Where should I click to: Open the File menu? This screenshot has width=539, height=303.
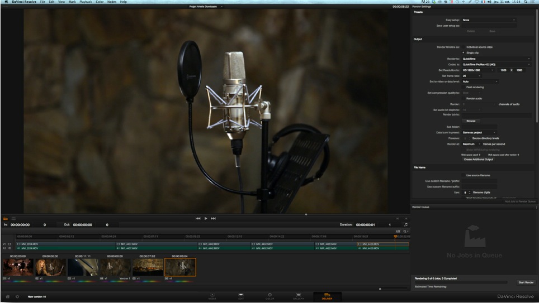pyautogui.click(x=42, y=2)
